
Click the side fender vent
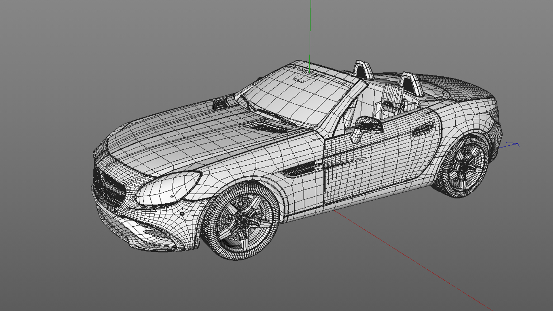300,170
